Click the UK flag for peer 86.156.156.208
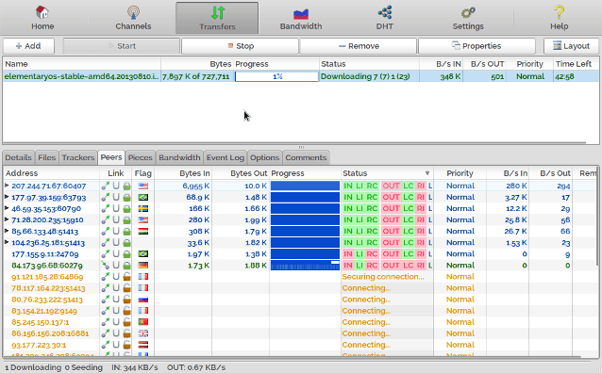The width and height of the screenshot is (602, 373). point(143,333)
